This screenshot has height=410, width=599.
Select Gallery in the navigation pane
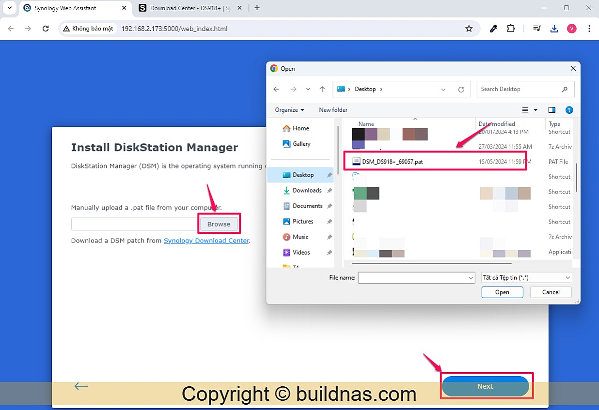(301, 144)
